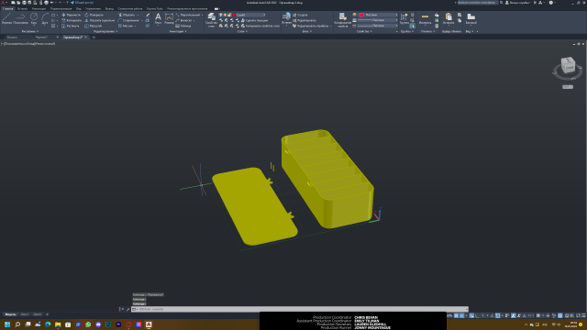Click the Insert block (Вставка) icon
The height and width of the screenshot is (330, 587).
click(286, 18)
